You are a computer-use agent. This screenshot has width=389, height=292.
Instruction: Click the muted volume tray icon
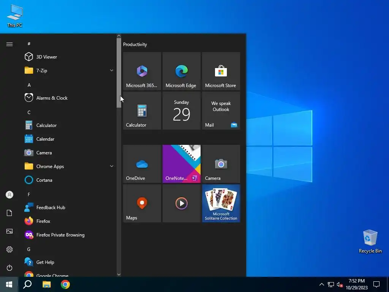(x=340, y=284)
